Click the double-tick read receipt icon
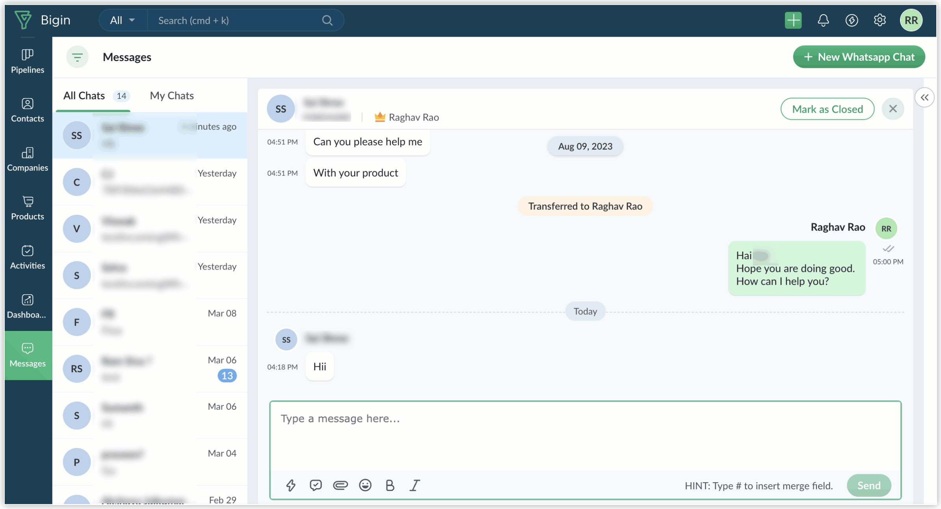941x509 pixels. point(888,249)
